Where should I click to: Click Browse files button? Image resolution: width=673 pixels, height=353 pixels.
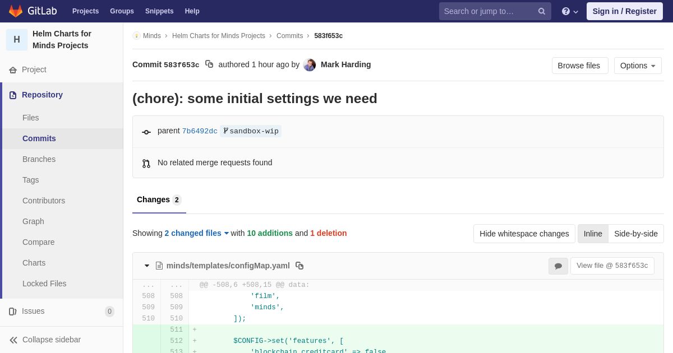tap(580, 66)
